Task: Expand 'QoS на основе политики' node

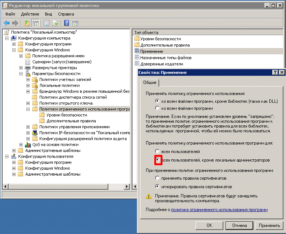Action: point(21,145)
